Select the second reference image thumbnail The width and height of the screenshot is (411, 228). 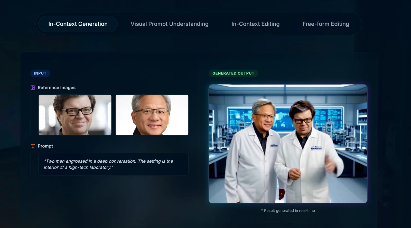(152, 115)
